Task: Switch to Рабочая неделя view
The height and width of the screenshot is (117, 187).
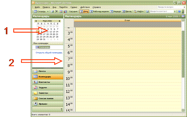Action: tap(99, 12)
